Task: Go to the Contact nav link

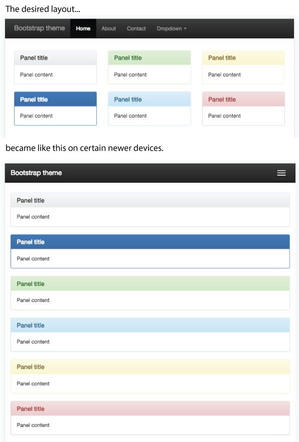Action: click(136, 29)
